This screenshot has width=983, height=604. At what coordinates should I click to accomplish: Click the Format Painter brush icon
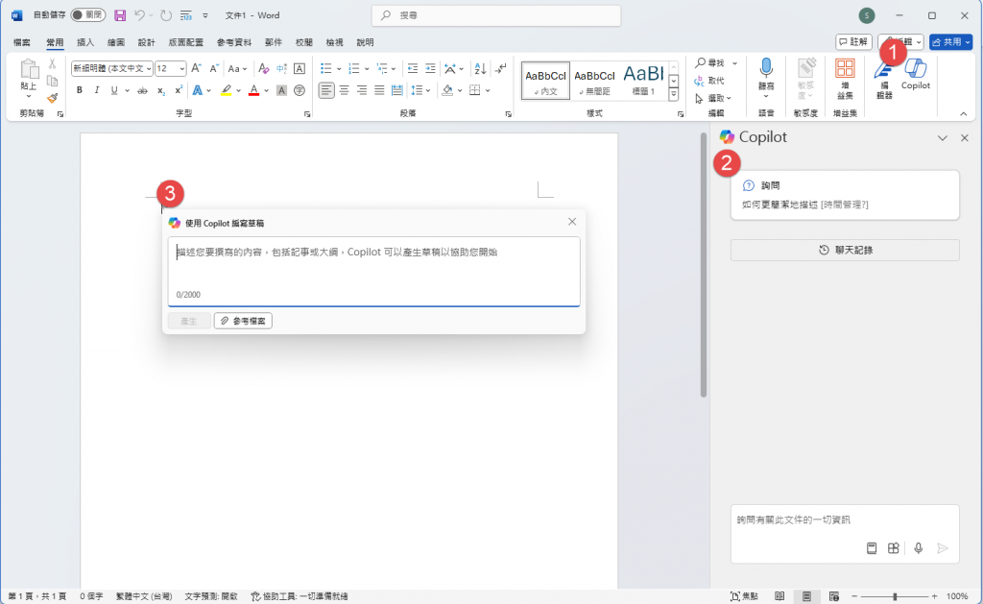[53, 98]
